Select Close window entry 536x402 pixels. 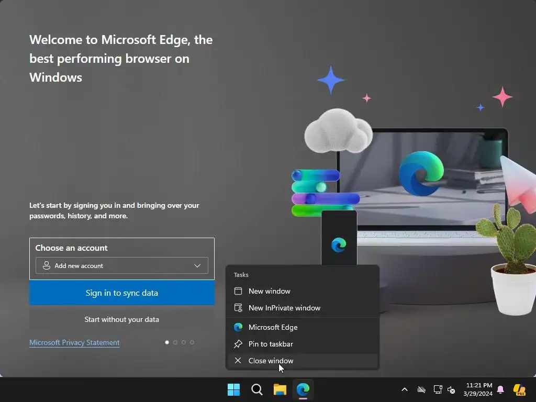tap(302, 361)
